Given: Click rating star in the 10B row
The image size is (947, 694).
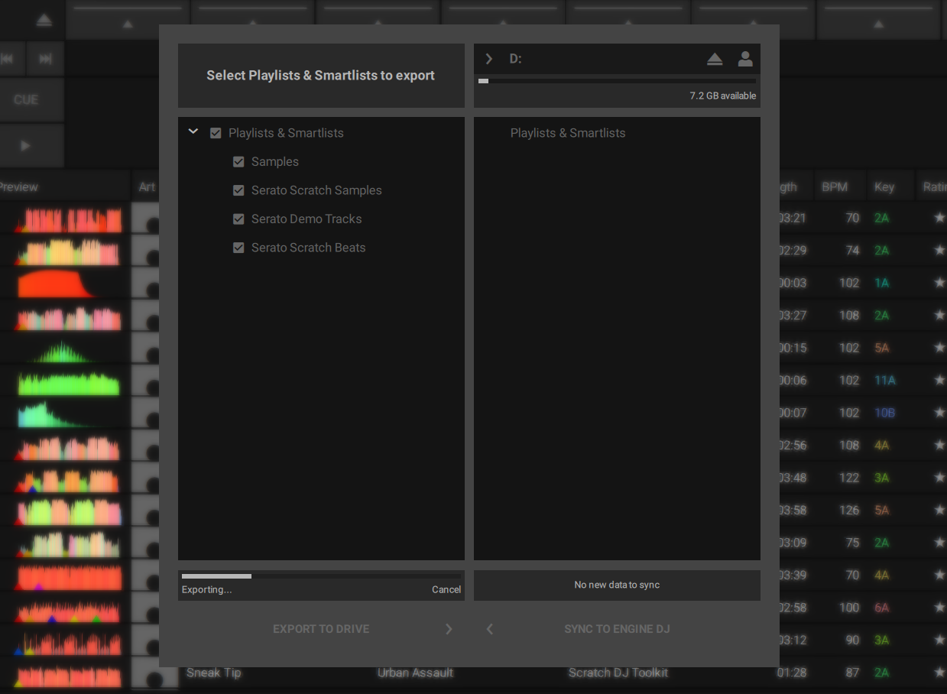Looking at the screenshot, I should click(939, 413).
